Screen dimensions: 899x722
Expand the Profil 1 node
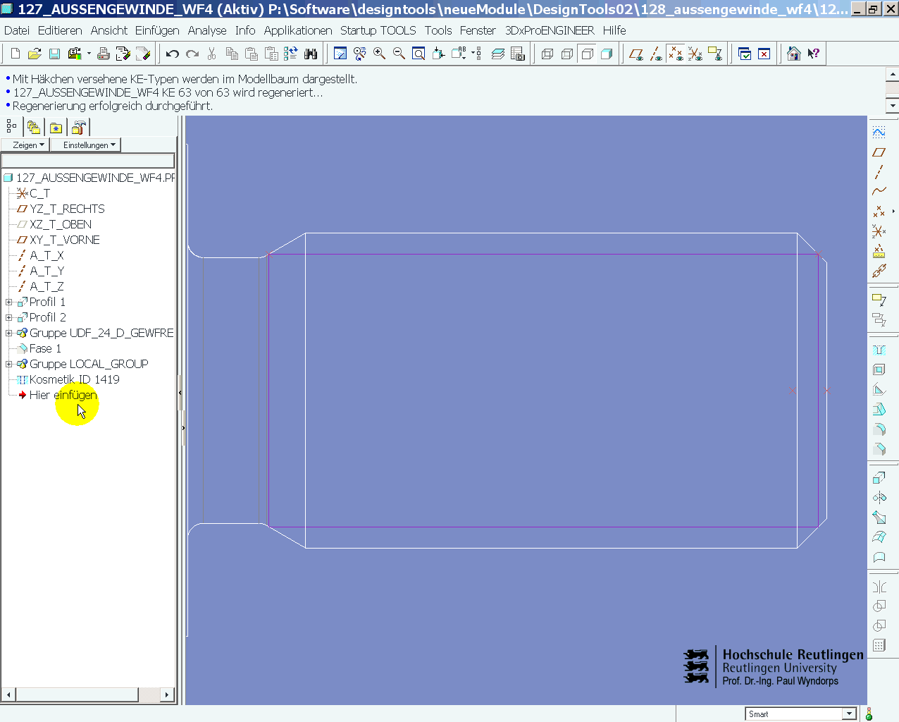coord(8,302)
